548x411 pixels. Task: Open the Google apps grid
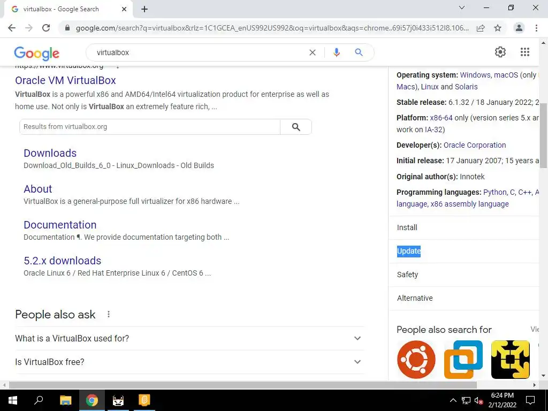[525, 52]
